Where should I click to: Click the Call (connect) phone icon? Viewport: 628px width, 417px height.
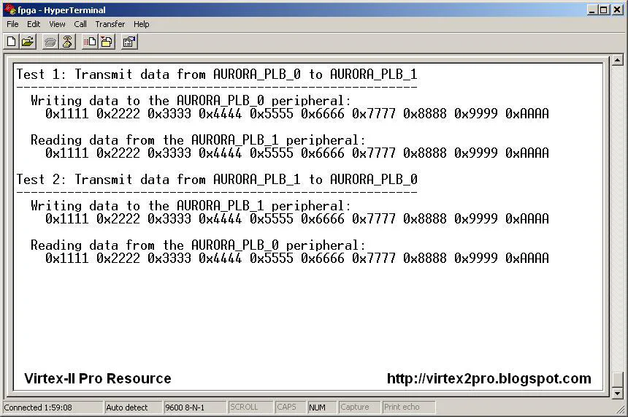[x=50, y=42]
